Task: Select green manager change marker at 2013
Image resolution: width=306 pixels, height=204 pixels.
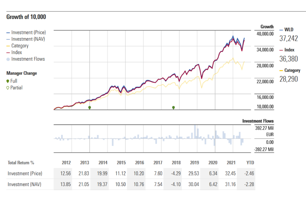Action: click(x=90, y=108)
